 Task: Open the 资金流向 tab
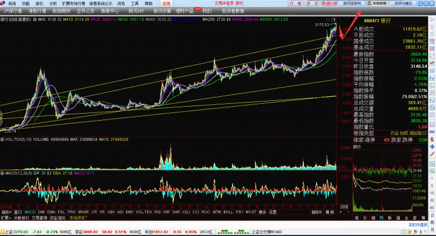[58, 218]
